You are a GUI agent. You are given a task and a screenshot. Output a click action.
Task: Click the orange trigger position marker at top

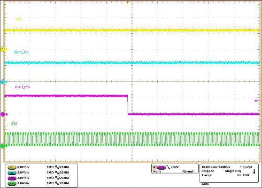point(128,2)
